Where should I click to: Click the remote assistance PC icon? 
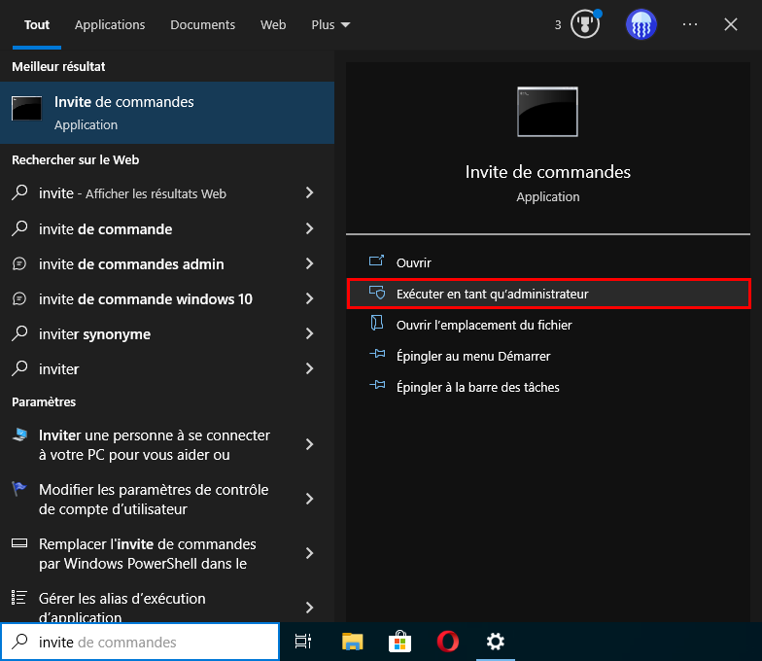tap(19, 435)
